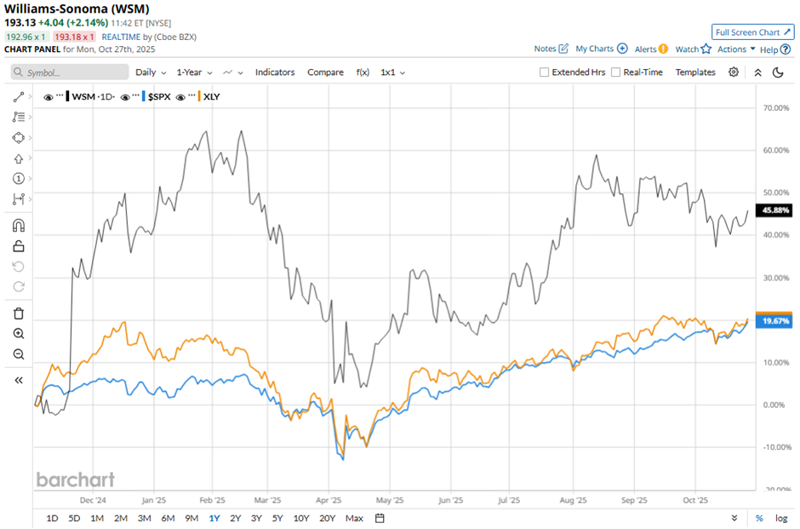Click the Notes link
This screenshot has width=800, height=529.
coord(545,49)
